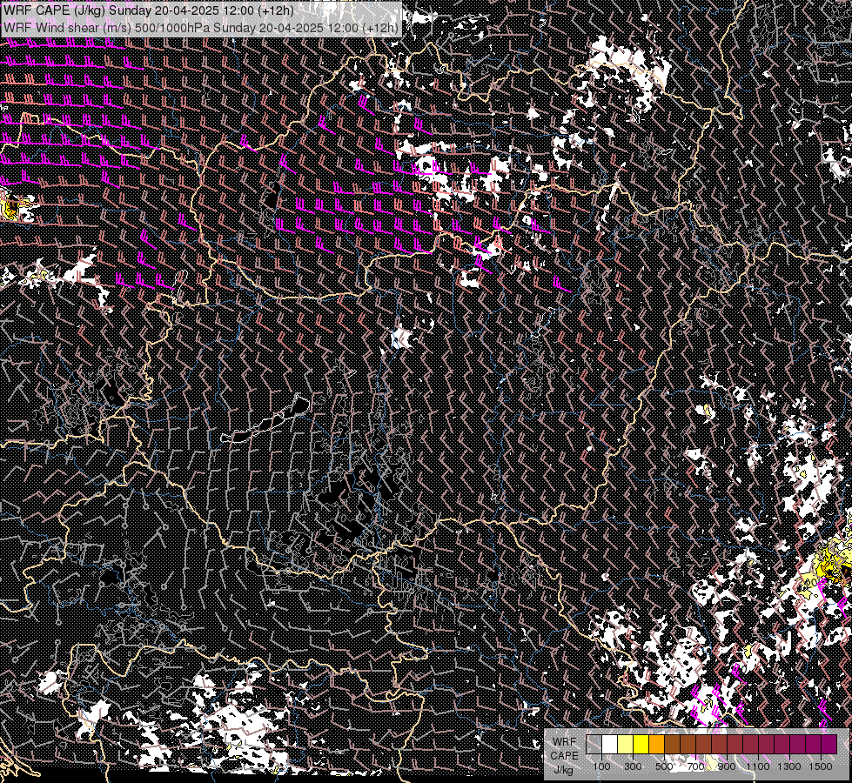The width and height of the screenshot is (852, 783).
Task: Click the 'WRF CAPE (J/kg) Sunday 20-04-2025' title line
Action: (x=148, y=10)
